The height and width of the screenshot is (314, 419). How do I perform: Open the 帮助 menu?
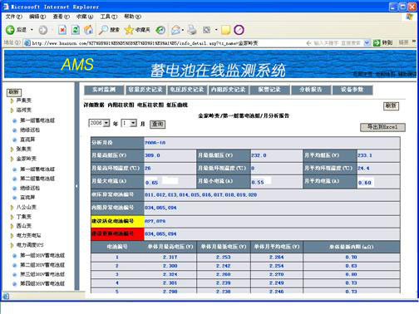pyautogui.click(x=132, y=17)
